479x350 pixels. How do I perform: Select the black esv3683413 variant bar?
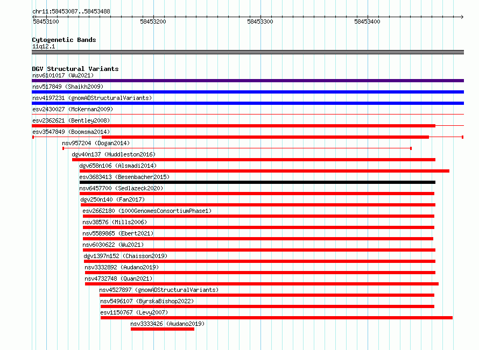257,182
